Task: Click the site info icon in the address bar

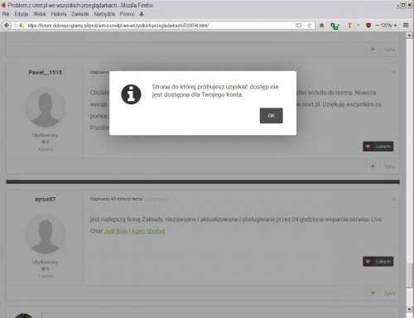Action: coord(16,26)
